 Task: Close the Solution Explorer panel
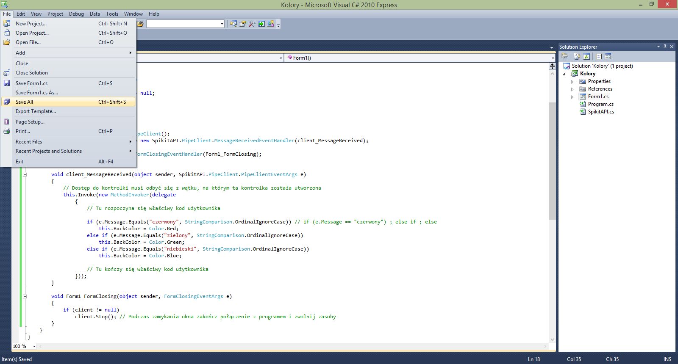[x=672, y=47]
